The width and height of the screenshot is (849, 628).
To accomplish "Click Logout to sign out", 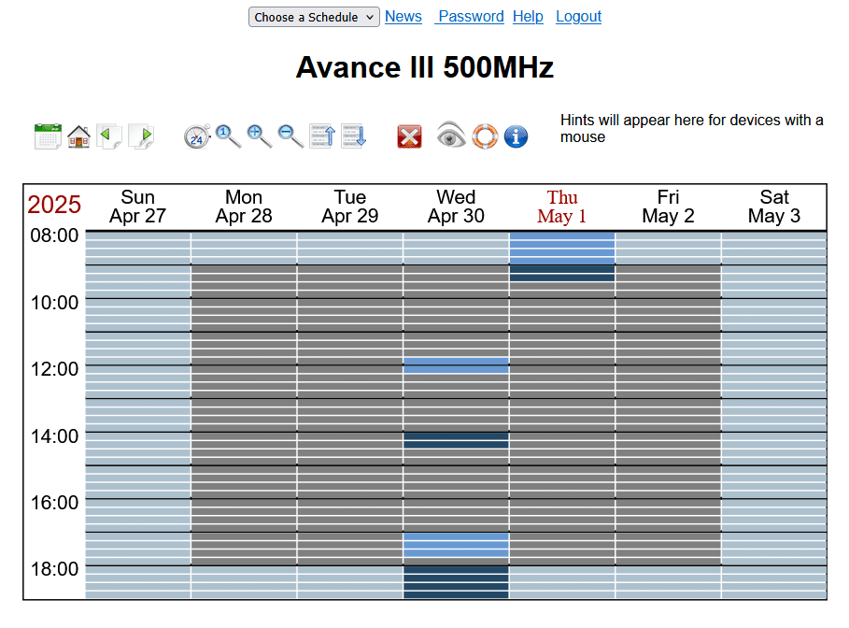I will (x=578, y=16).
